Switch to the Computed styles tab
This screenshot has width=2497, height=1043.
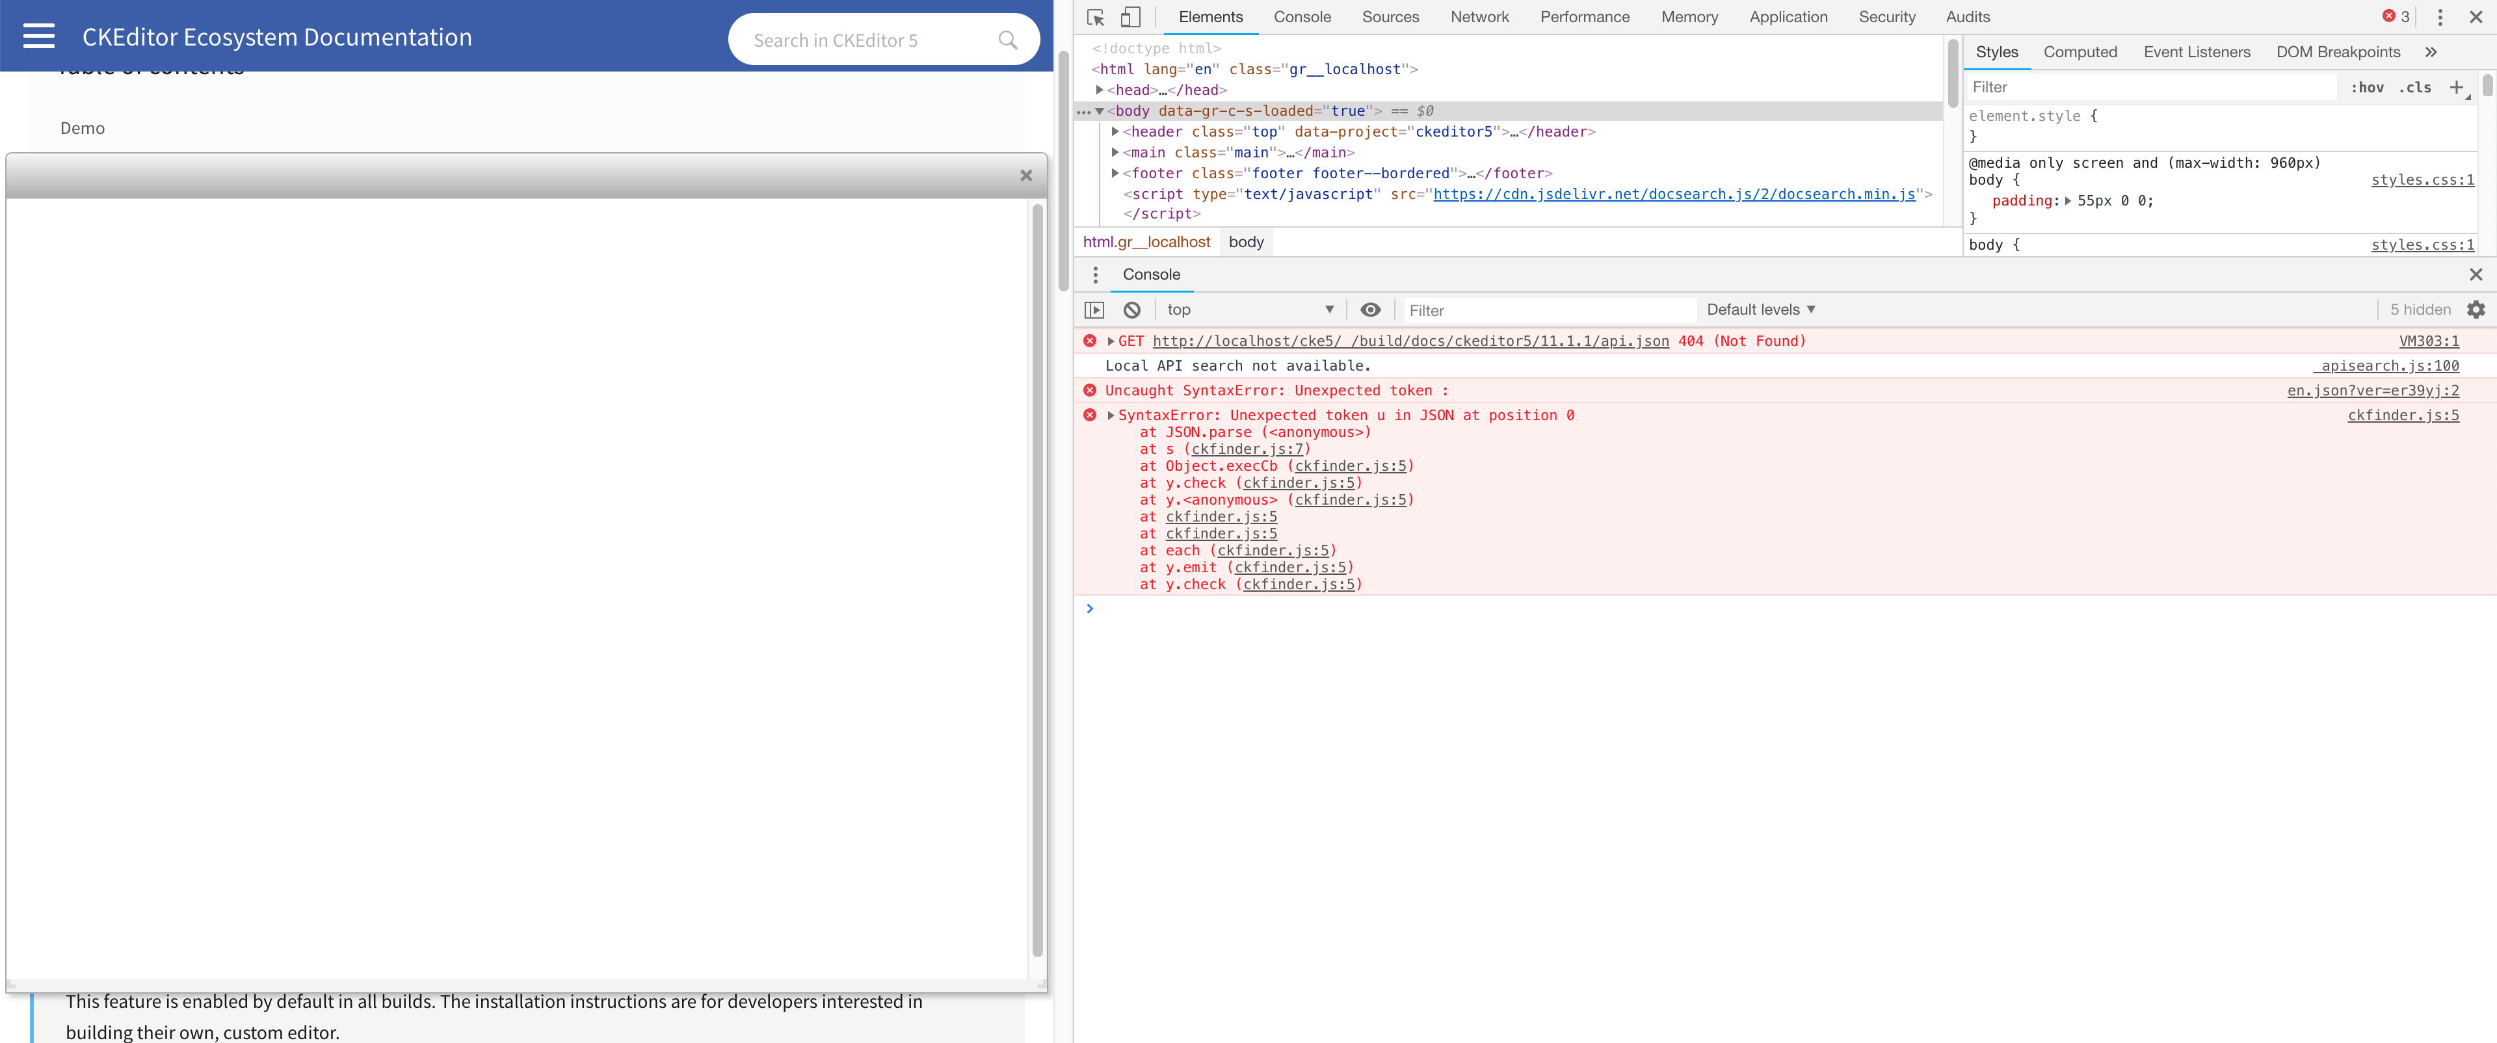point(2080,51)
